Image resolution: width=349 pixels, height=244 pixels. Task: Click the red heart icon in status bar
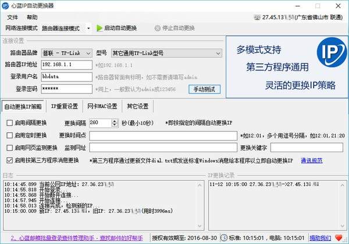point(337,238)
